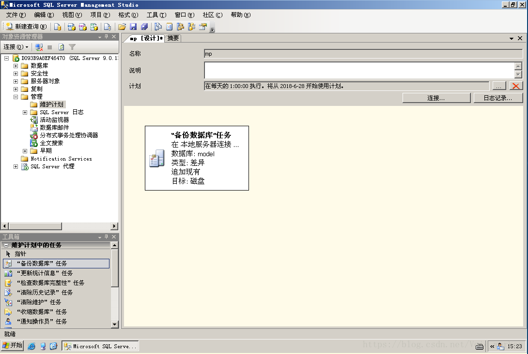This screenshot has width=528, height=354.
Task: Expand the SQL Server 日志 node
Action: (25, 112)
